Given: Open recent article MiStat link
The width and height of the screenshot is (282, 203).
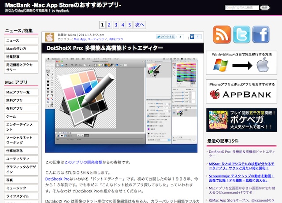Looking at the screenshot, I should click(241, 166).
